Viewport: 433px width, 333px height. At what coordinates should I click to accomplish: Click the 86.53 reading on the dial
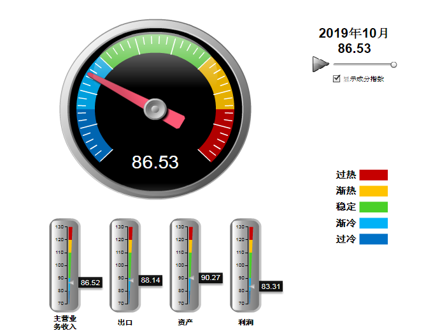(x=155, y=162)
